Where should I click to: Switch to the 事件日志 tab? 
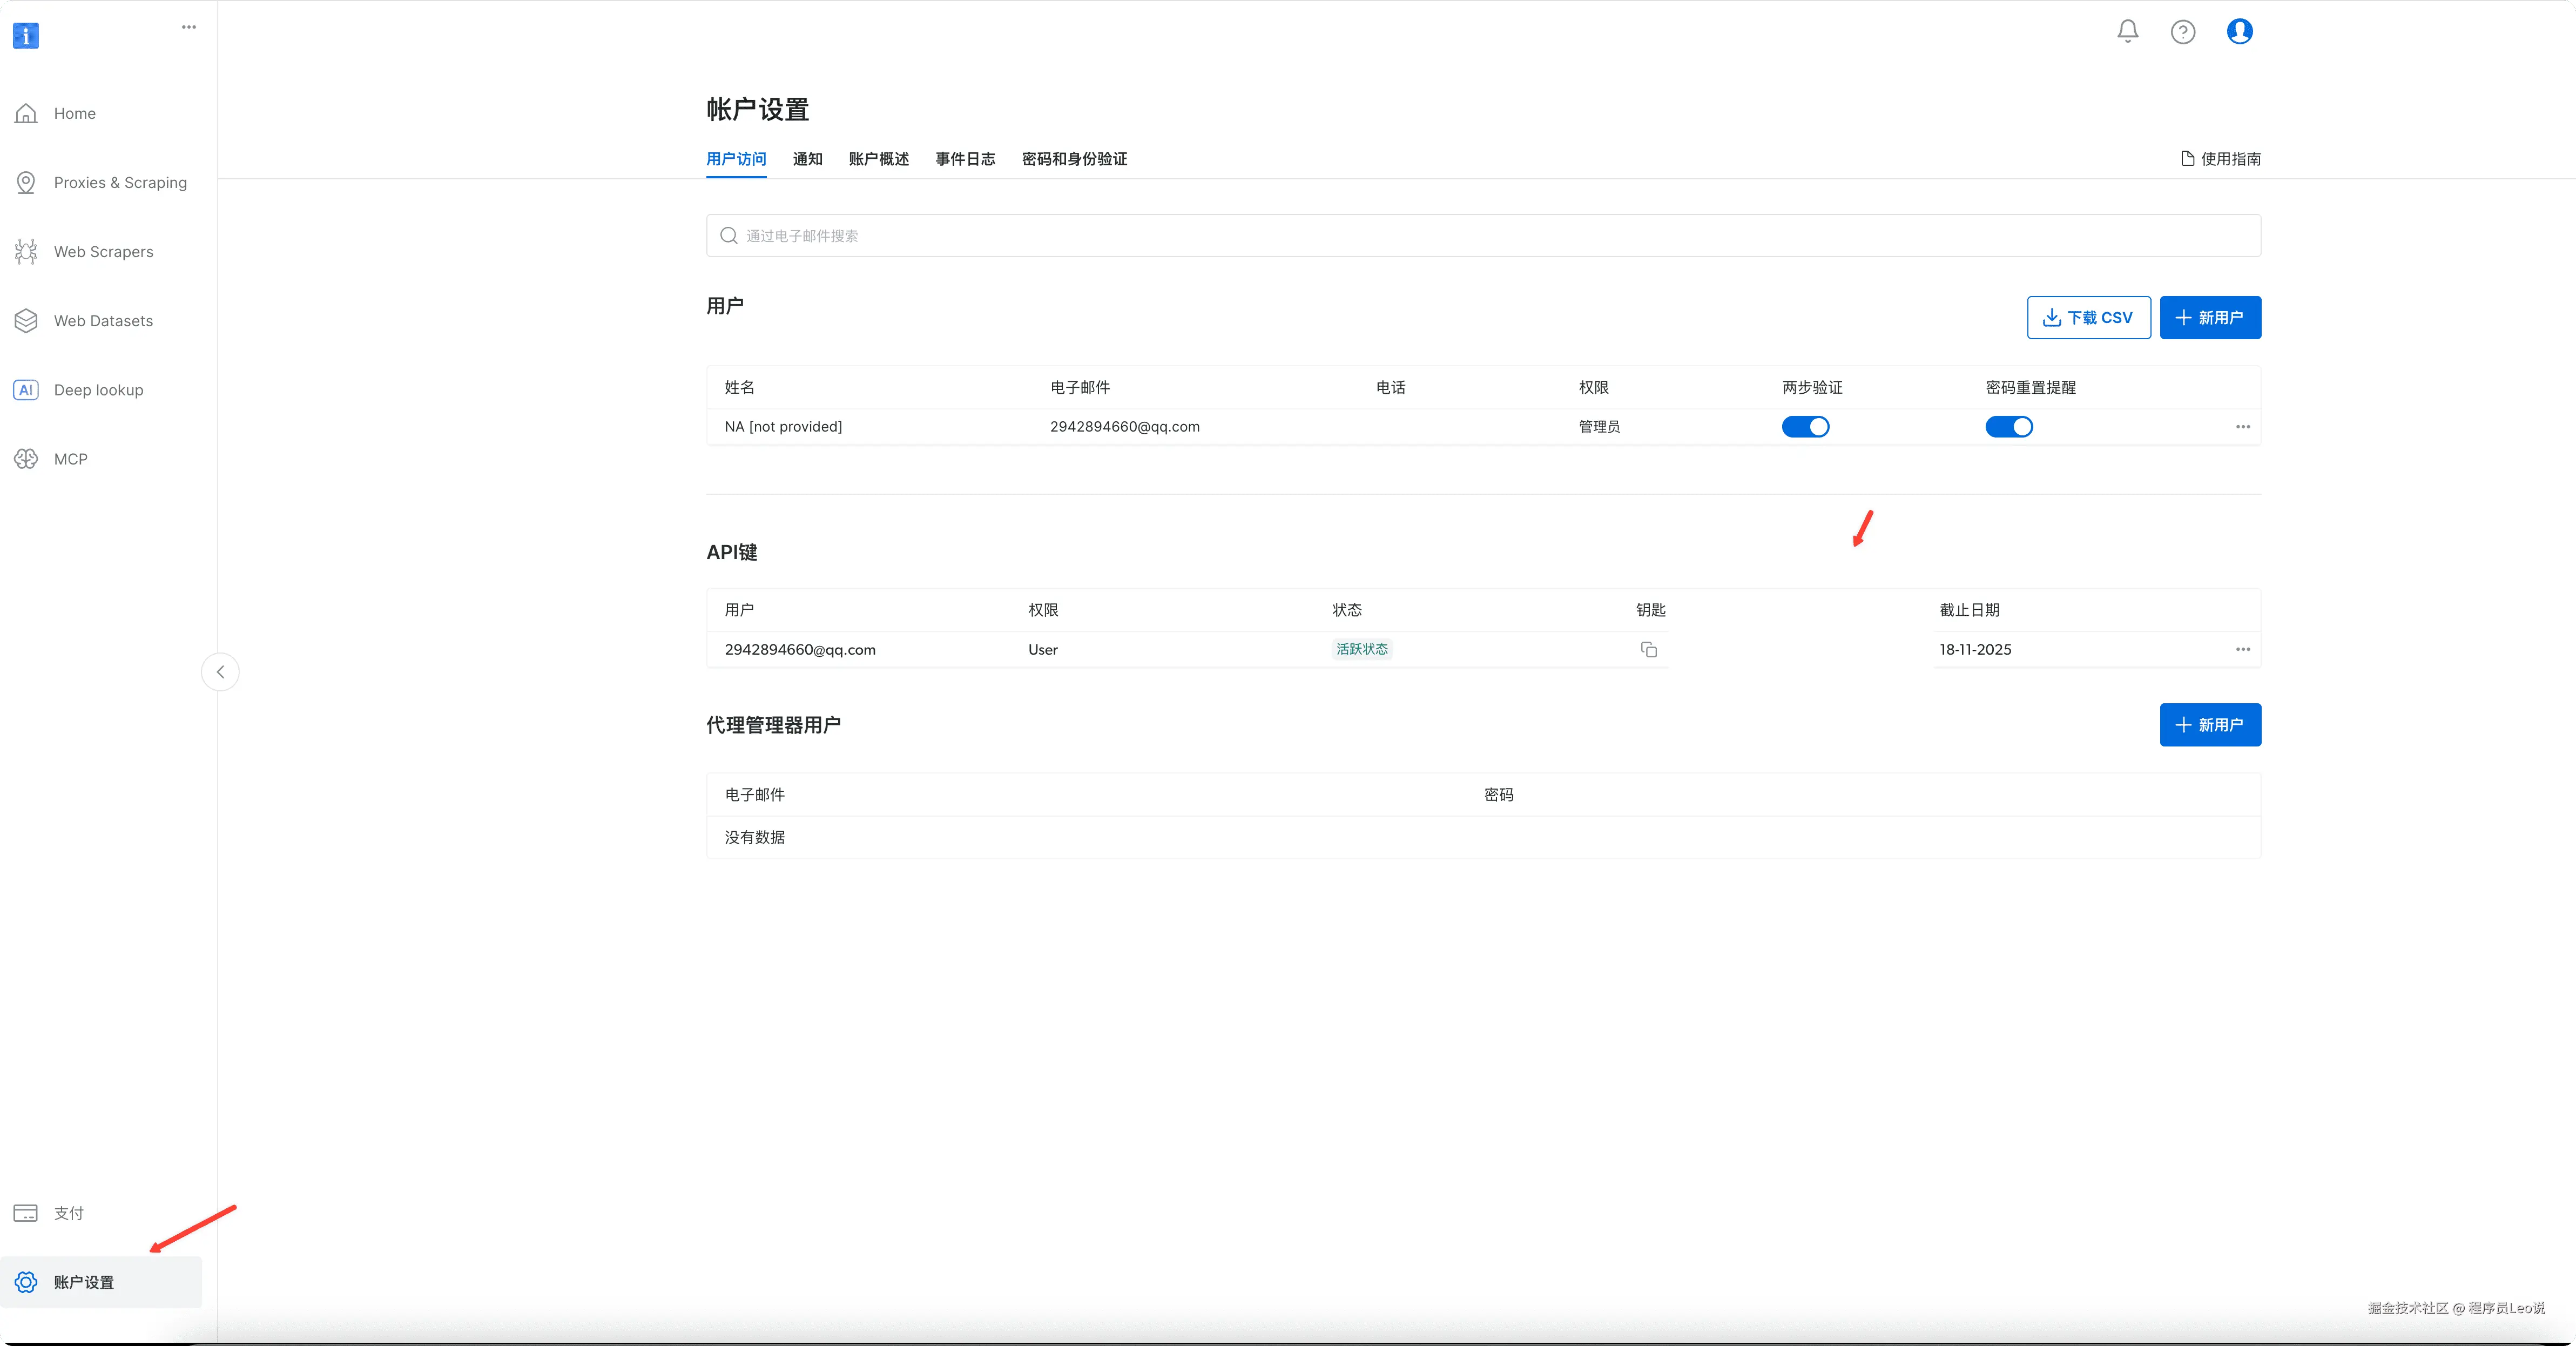pos(964,159)
